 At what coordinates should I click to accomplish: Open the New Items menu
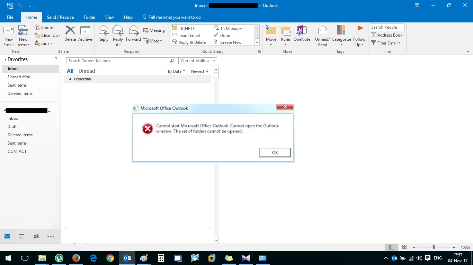pyautogui.click(x=23, y=36)
